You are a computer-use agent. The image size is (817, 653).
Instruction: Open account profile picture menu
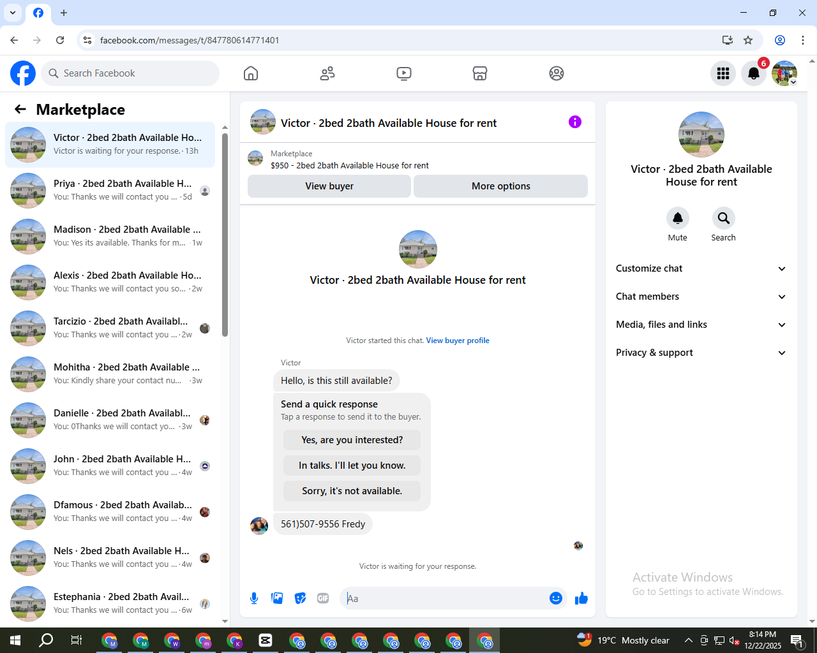coord(784,73)
